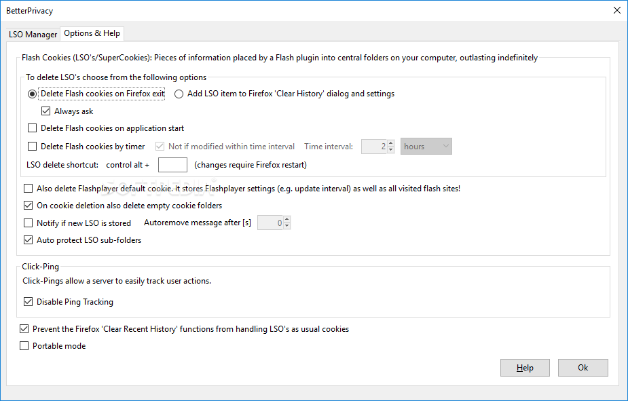
Task: Enable Delete Flash cookies by timer
Action: (x=33, y=147)
